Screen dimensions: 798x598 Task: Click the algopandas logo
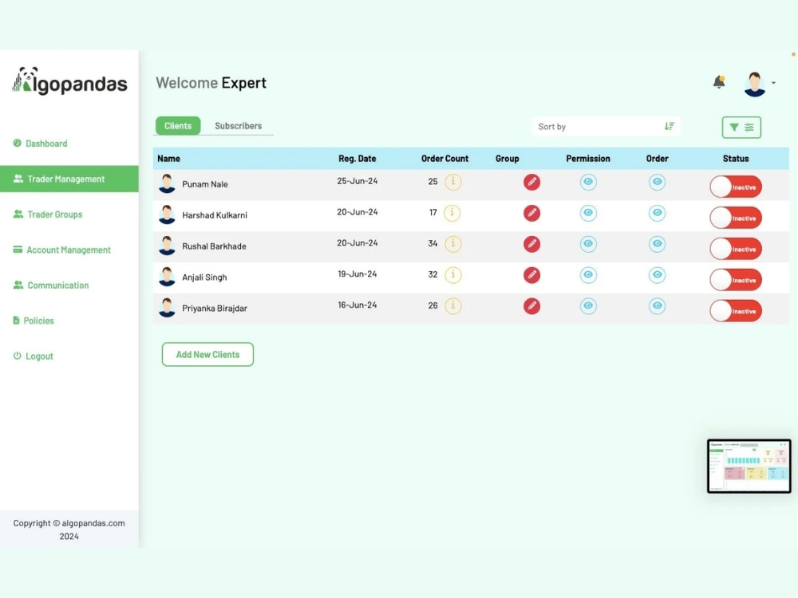tap(69, 81)
